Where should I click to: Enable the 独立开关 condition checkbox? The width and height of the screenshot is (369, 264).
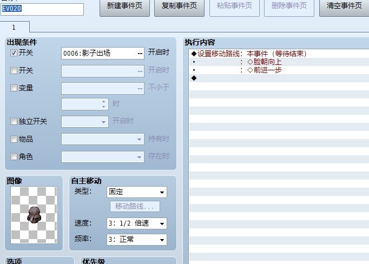pyautogui.click(x=14, y=121)
